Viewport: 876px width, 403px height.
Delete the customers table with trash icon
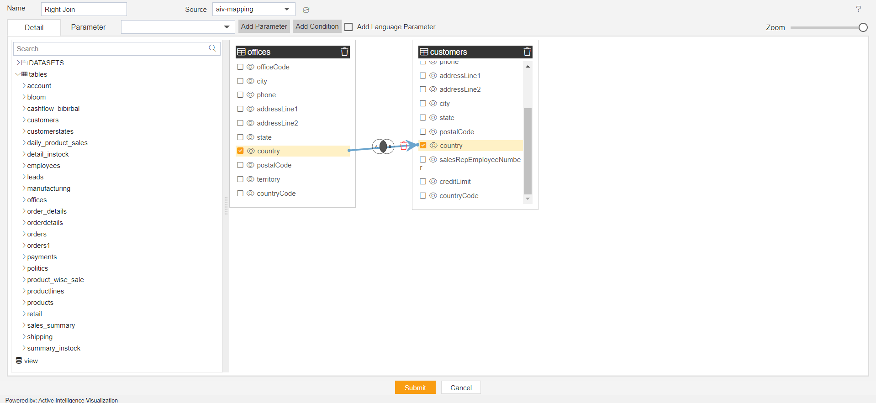click(x=527, y=52)
